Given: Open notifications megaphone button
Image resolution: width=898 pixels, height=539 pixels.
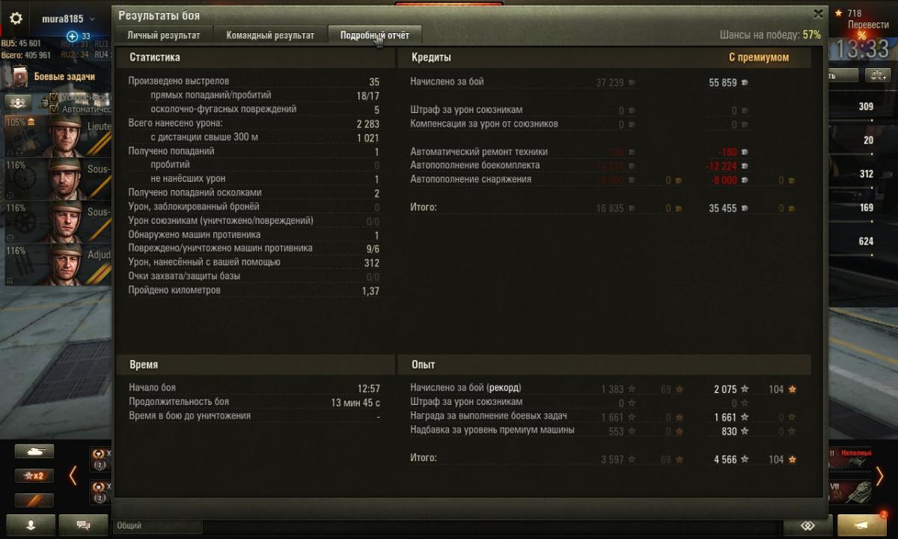Looking at the screenshot, I should pyautogui.click(x=862, y=526).
